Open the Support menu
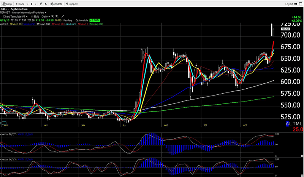Viewport: 304px width, 177px height. [71, 4]
